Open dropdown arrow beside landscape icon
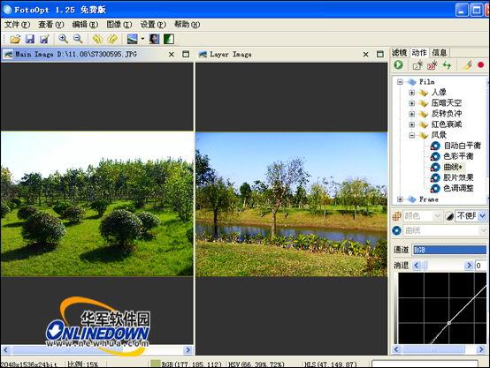The height and width of the screenshot is (368, 490). point(142,39)
